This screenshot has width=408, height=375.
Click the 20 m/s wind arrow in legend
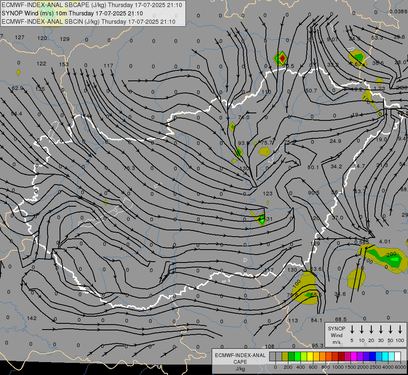click(371, 330)
